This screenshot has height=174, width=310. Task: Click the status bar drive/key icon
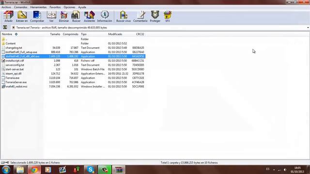click(5, 162)
